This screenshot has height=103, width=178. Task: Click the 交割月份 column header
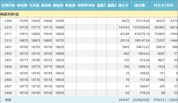click(8, 5)
